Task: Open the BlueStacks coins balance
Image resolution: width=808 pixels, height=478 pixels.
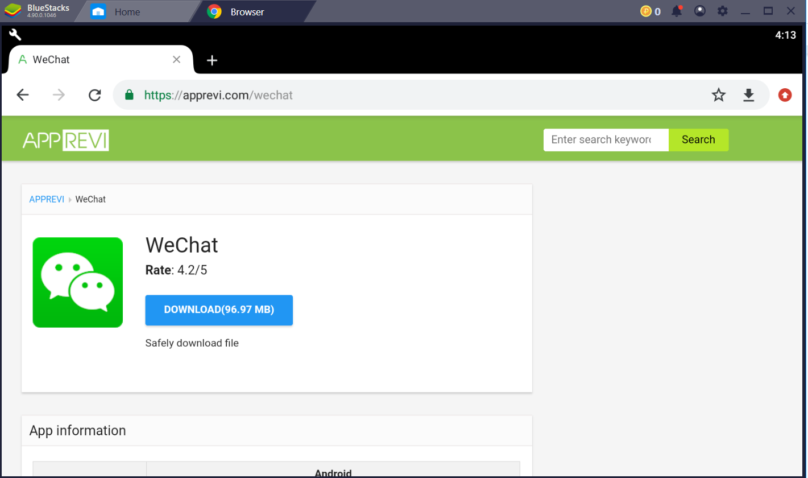Action: tap(650, 11)
